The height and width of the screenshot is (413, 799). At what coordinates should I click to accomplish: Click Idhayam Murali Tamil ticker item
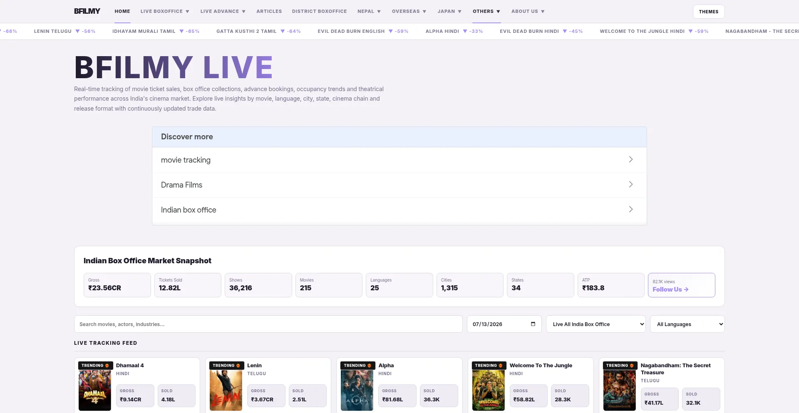pyautogui.click(x=156, y=31)
